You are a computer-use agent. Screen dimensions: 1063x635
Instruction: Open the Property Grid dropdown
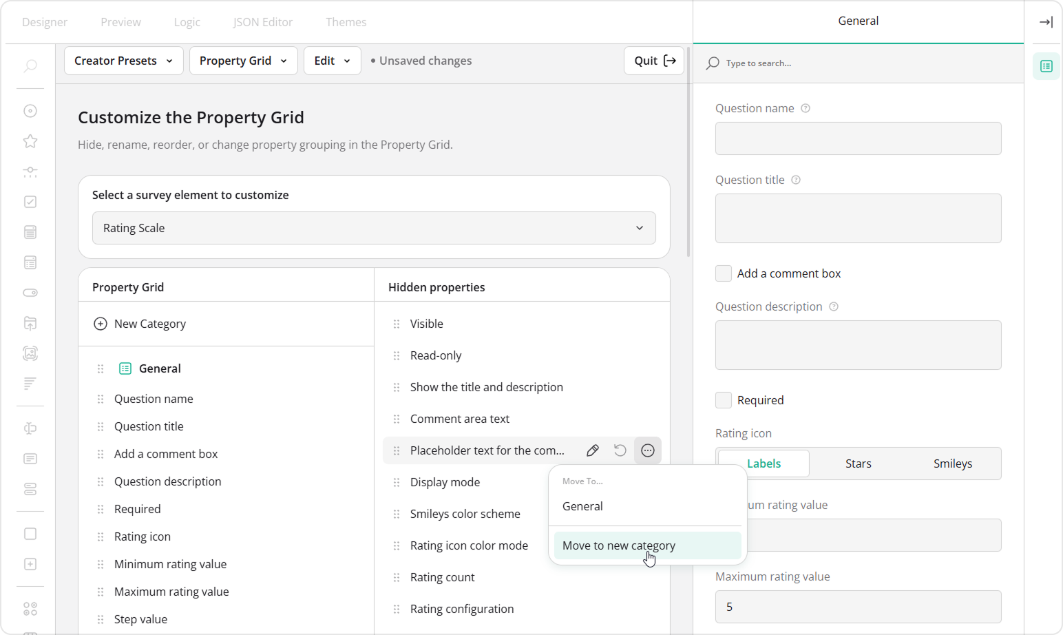[x=243, y=61]
